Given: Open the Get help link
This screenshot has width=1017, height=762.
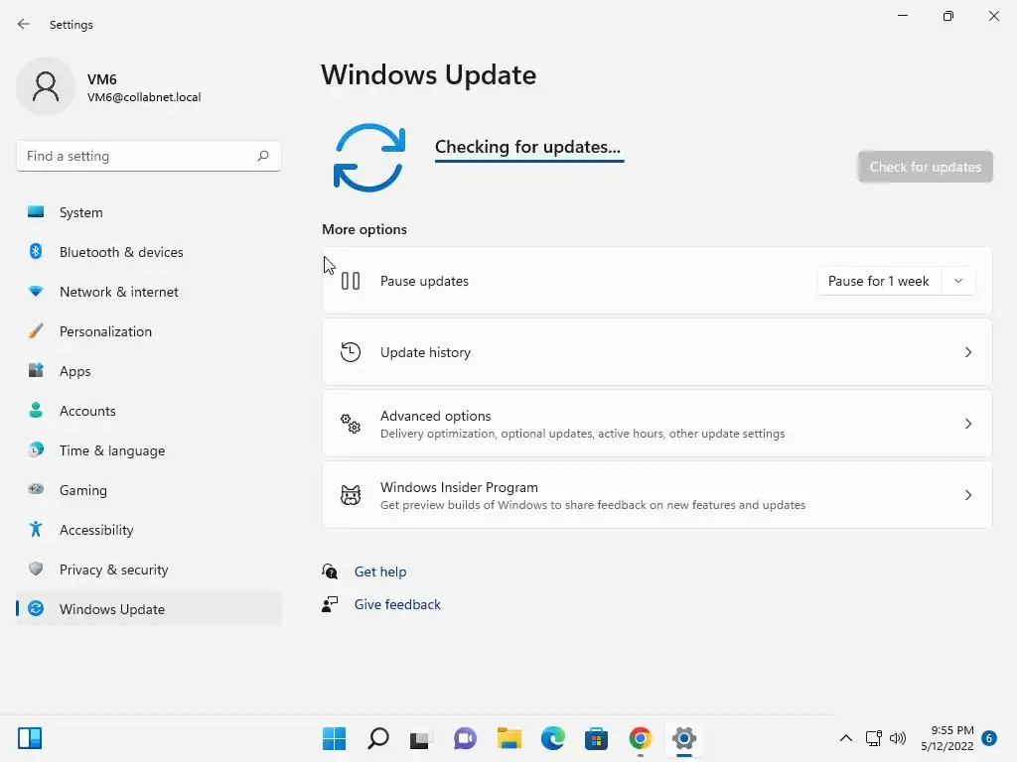Looking at the screenshot, I should pyautogui.click(x=380, y=571).
